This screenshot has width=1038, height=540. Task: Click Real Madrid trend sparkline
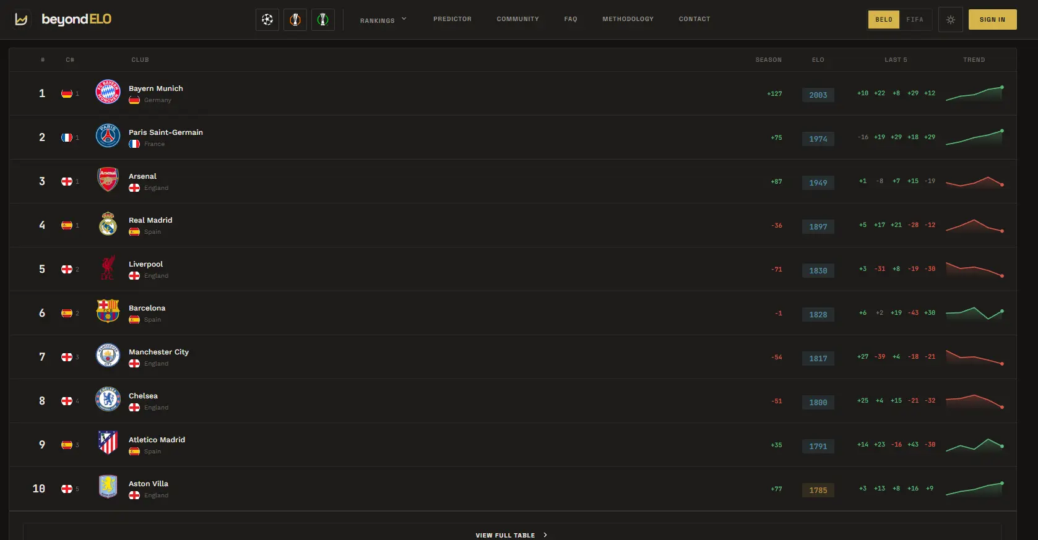pos(974,225)
